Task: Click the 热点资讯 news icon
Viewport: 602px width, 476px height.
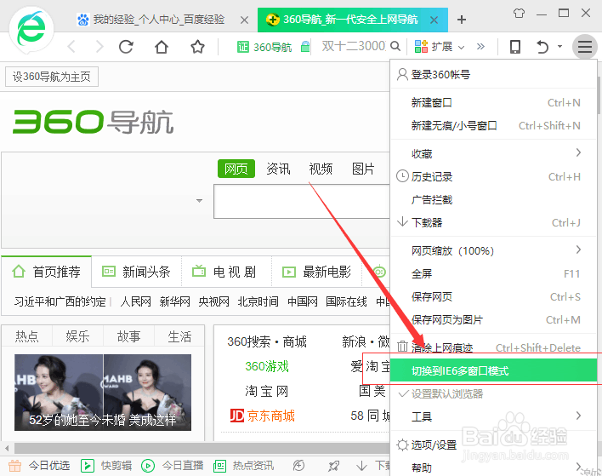Action: coord(219,466)
